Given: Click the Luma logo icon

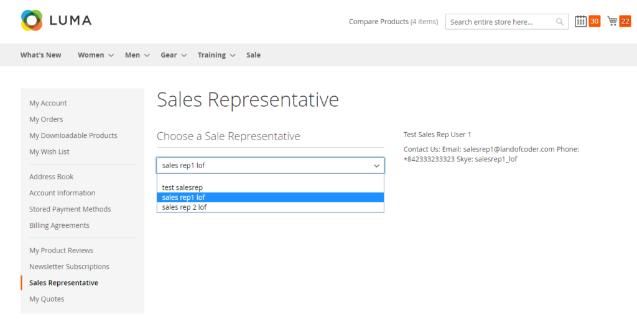Looking at the screenshot, I should (x=32, y=20).
